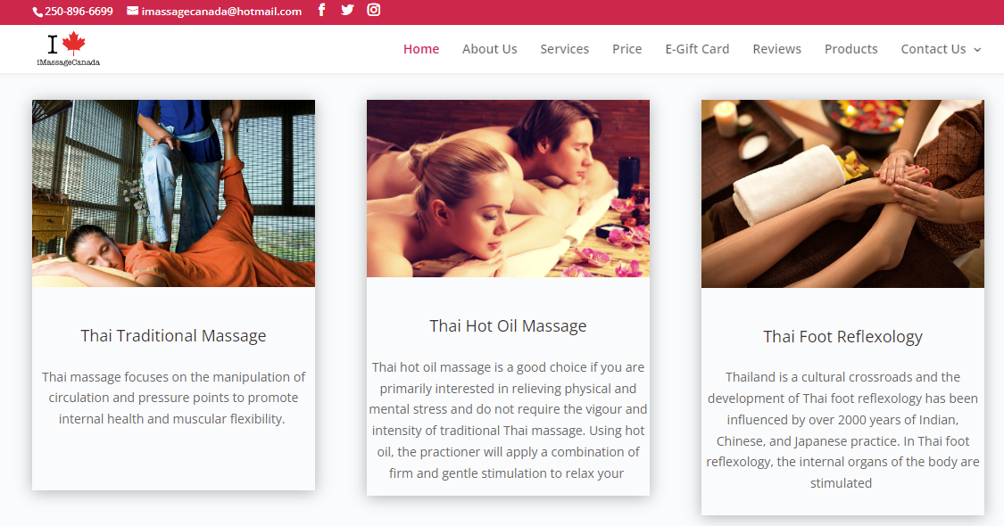Viewport: 1004px width, 526px height.
Task: Click the imassagecanada@hotmail.com email link
Action: (x=221, y=12)
